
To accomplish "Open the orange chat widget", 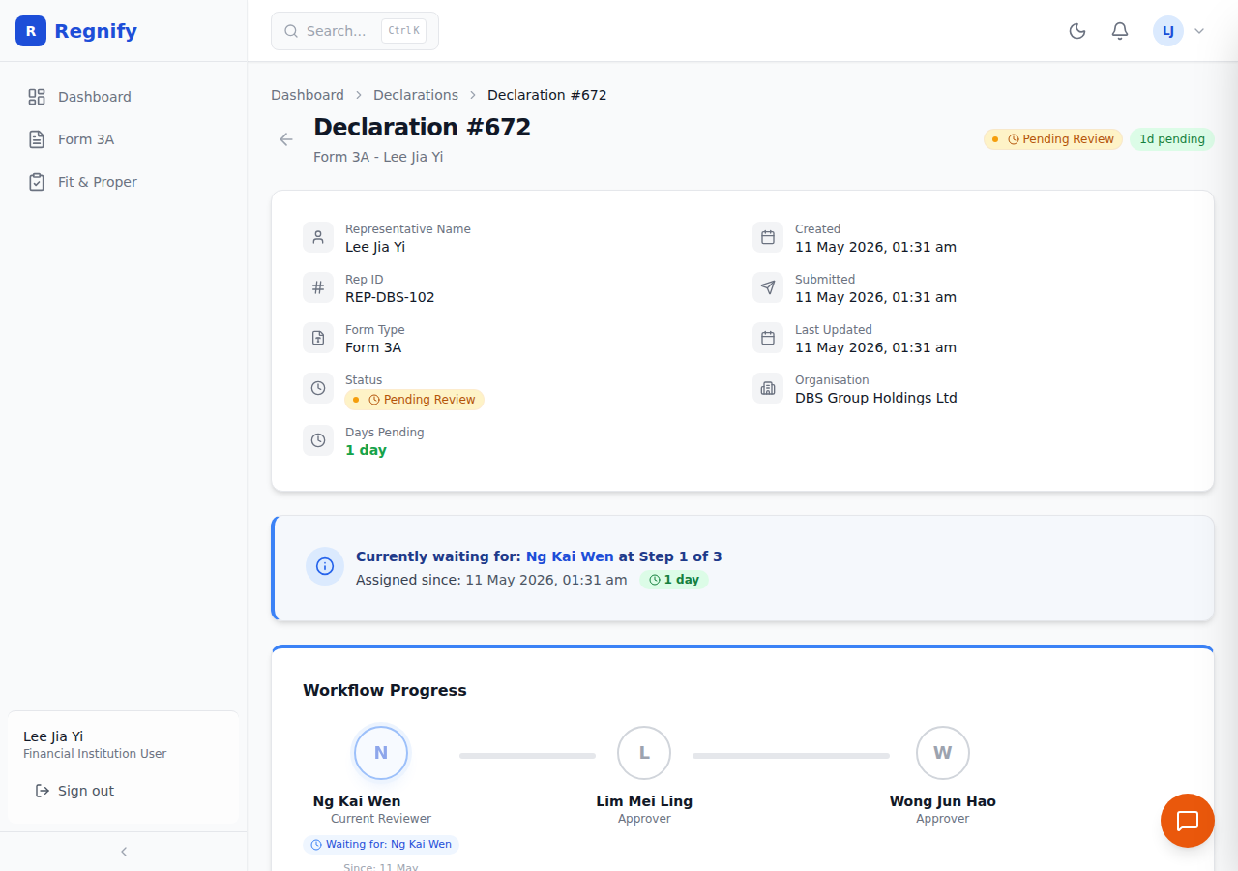I will pos(1188,821).
